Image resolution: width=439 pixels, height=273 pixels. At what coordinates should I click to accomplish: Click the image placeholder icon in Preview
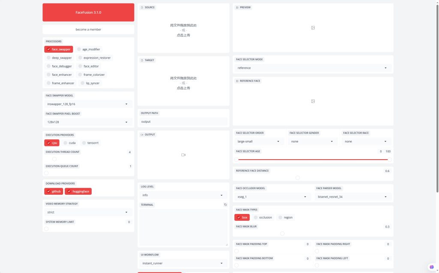(x=313, y=28)
